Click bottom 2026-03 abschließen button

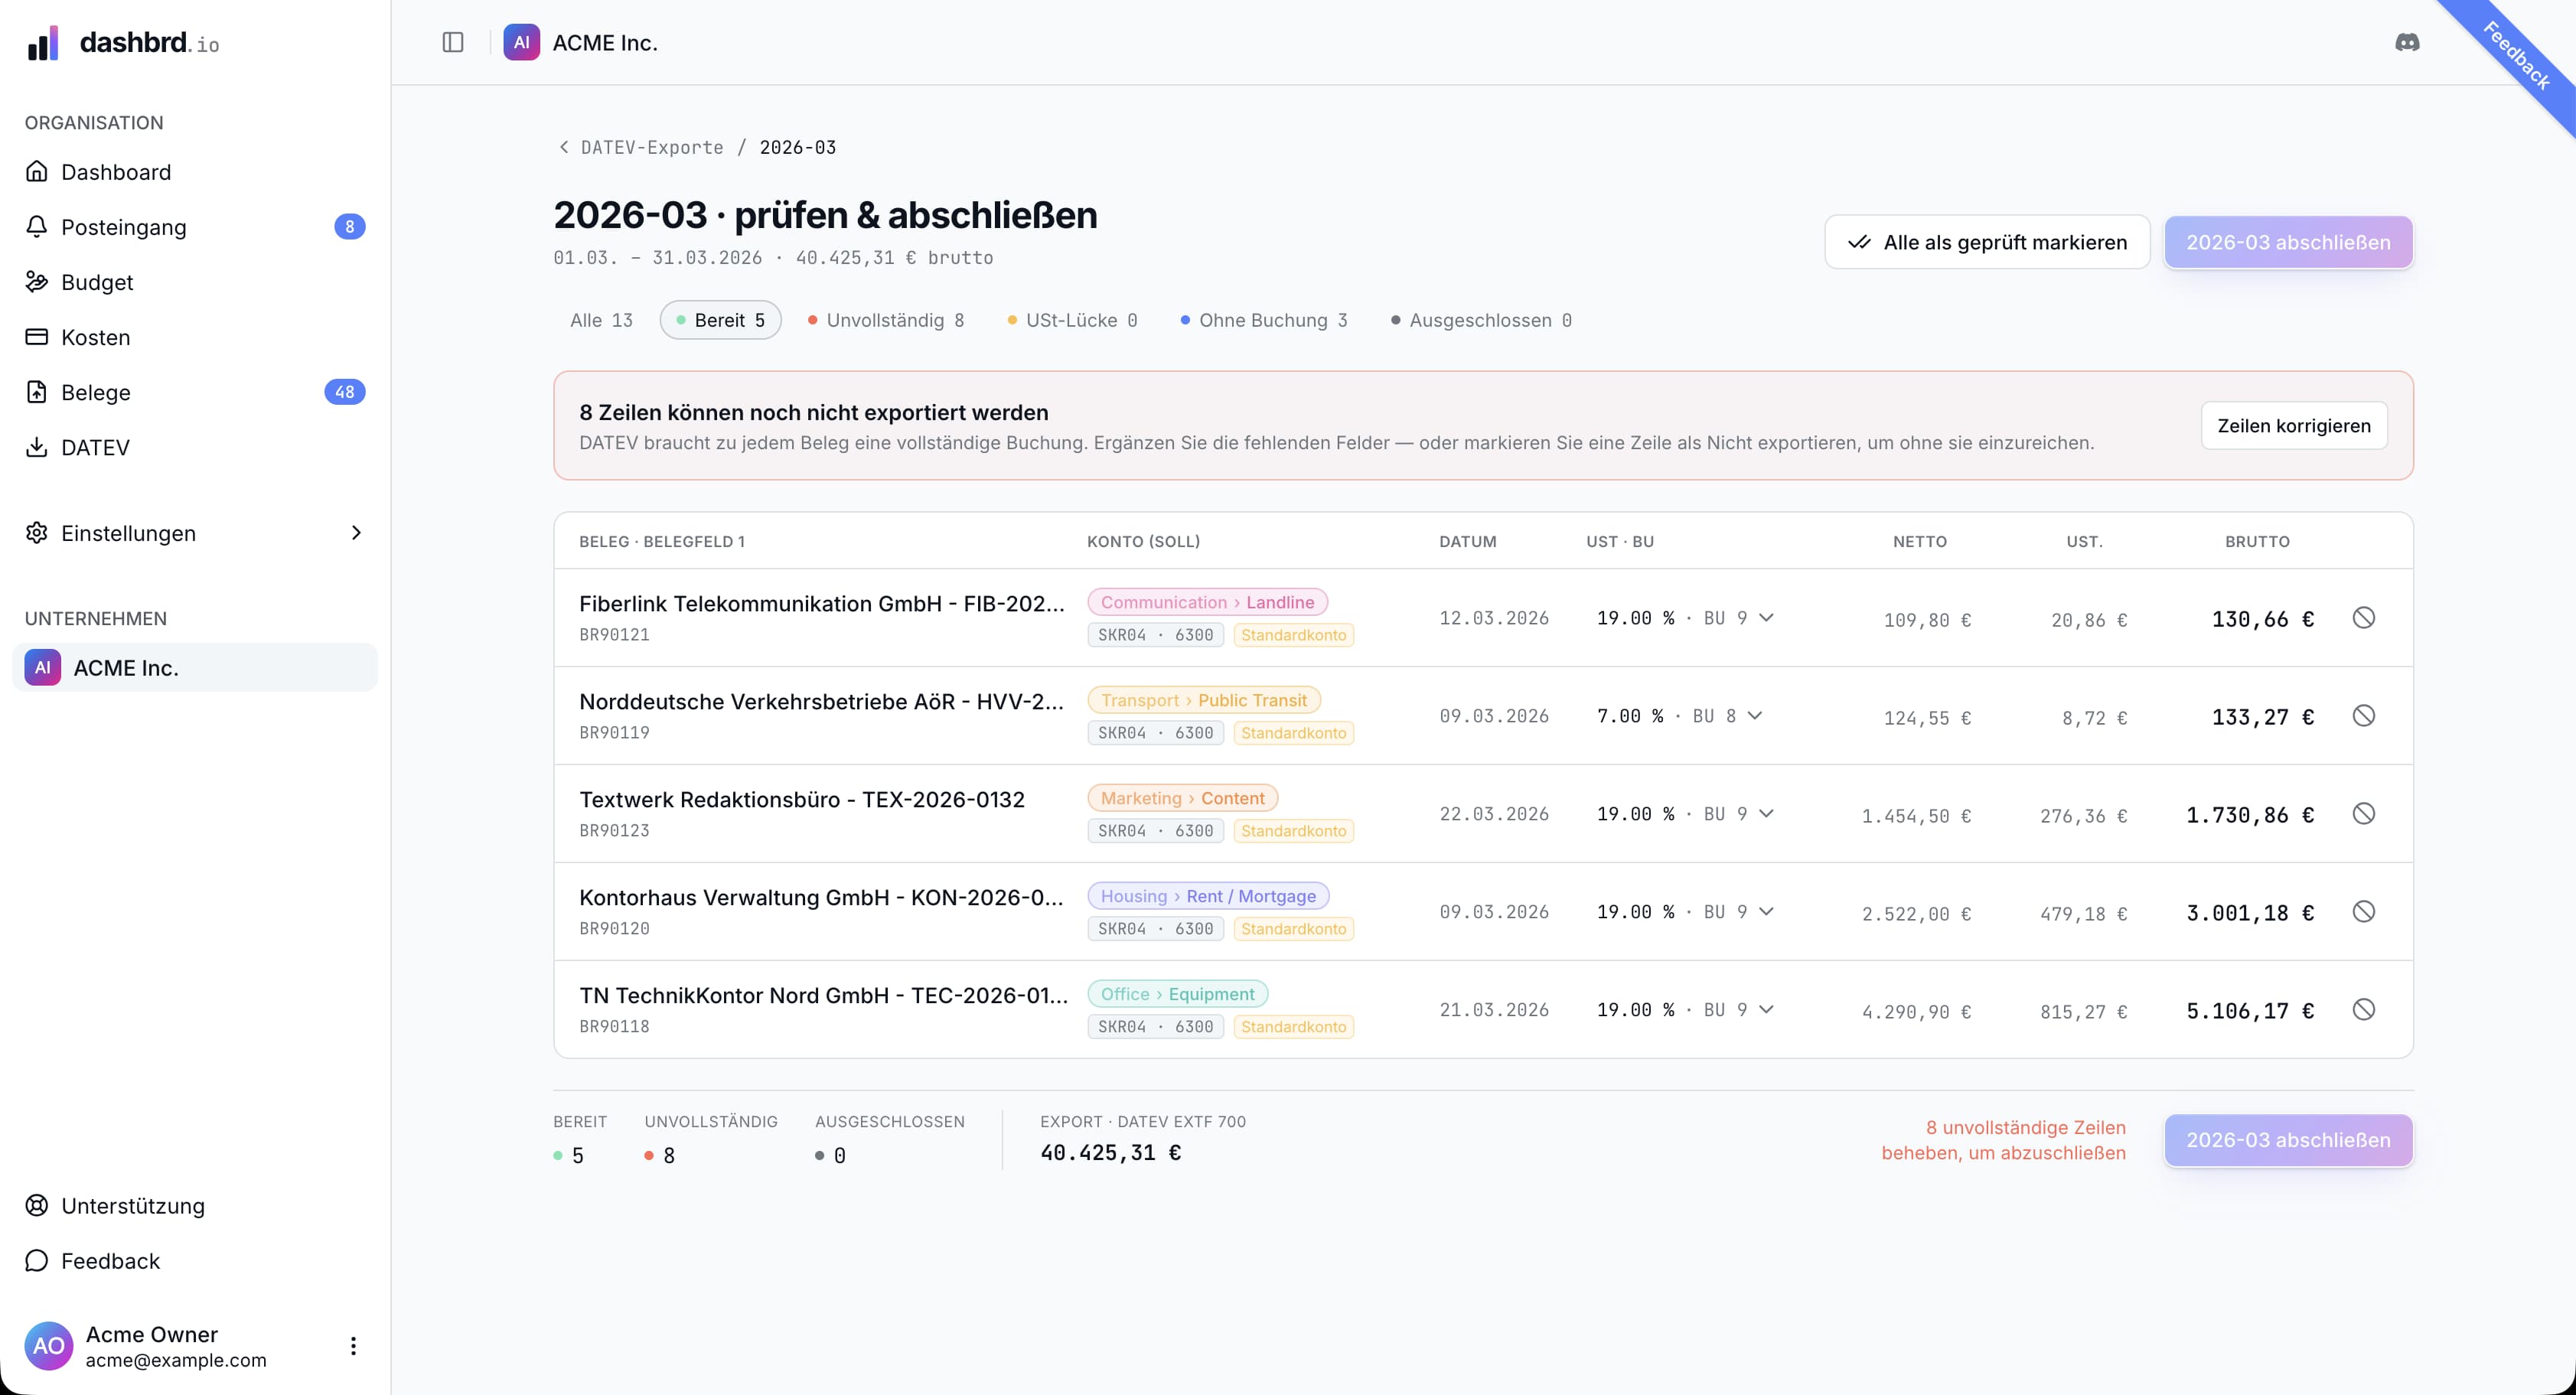pos(2288,1140)
